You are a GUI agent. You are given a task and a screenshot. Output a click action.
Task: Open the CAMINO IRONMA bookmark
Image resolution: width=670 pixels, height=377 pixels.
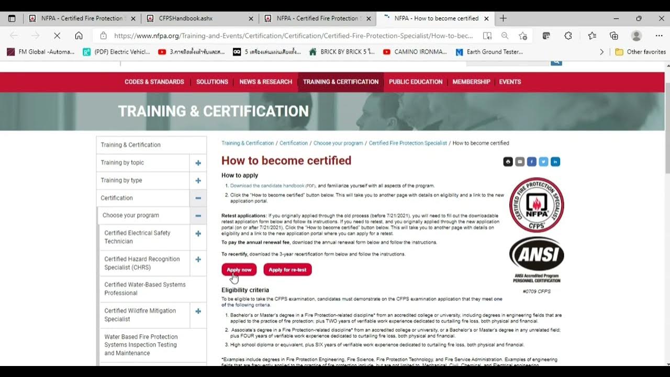coord(415,52)
